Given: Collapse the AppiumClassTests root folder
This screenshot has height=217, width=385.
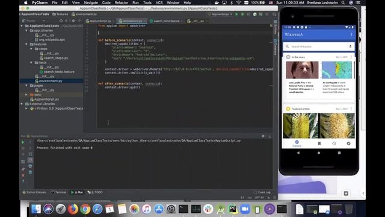Looking at the screenshot, I should pyautogui.click(x=22, y=26).
